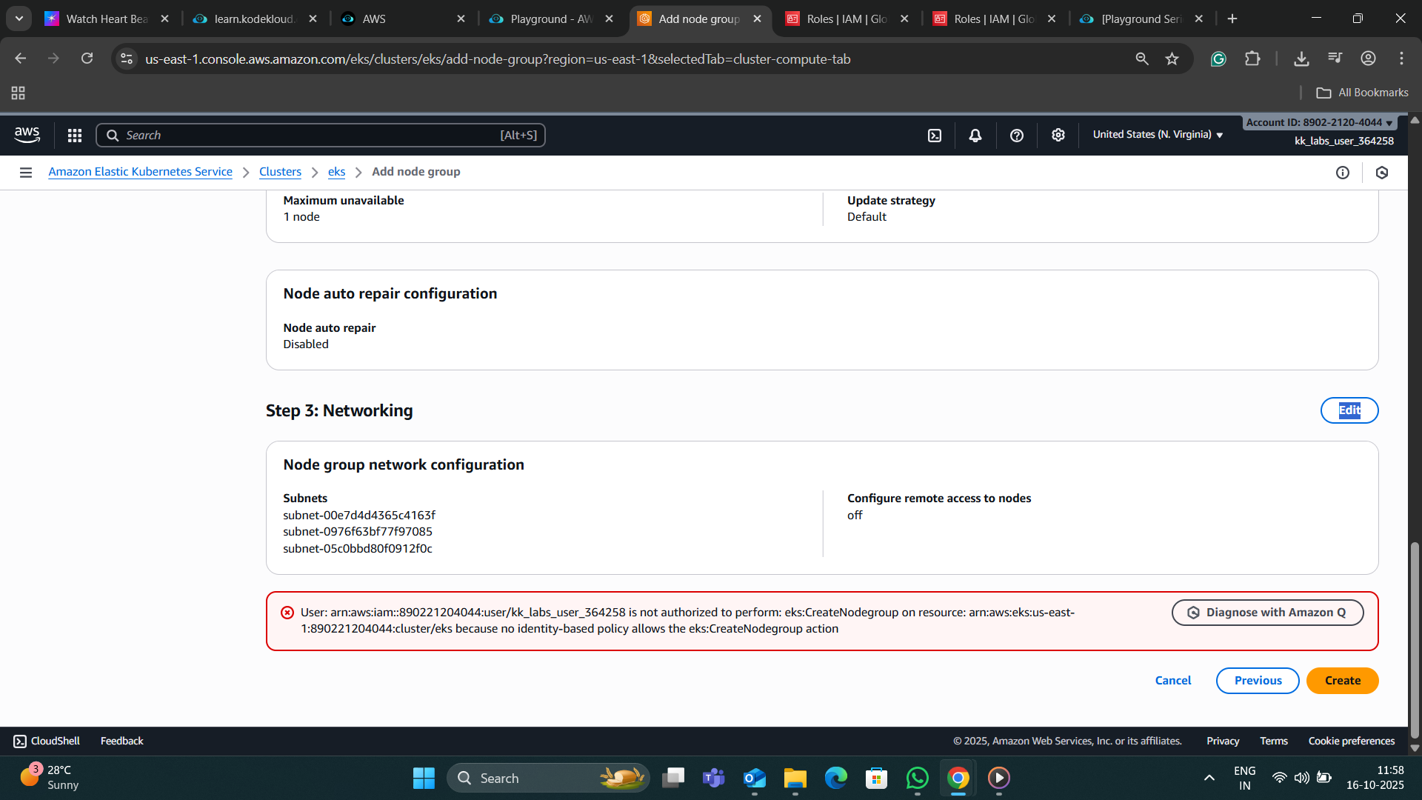Viewport: 1422px width, 800px height.
Task: Open the AWS support help icon
Action: [x=1017, y=136]
